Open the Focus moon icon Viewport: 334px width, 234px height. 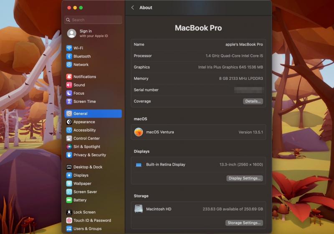coord(69,93)
